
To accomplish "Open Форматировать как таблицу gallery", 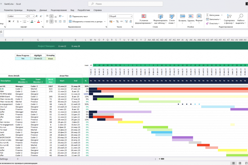I will 161,19.
